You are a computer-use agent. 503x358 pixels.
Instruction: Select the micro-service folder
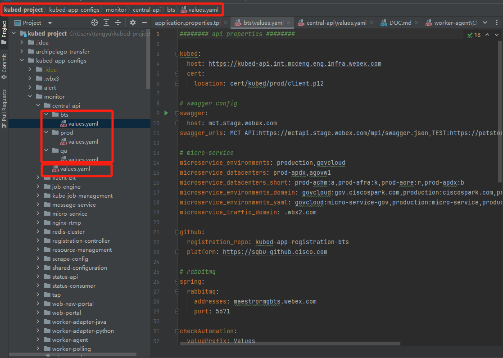point(65,213)
